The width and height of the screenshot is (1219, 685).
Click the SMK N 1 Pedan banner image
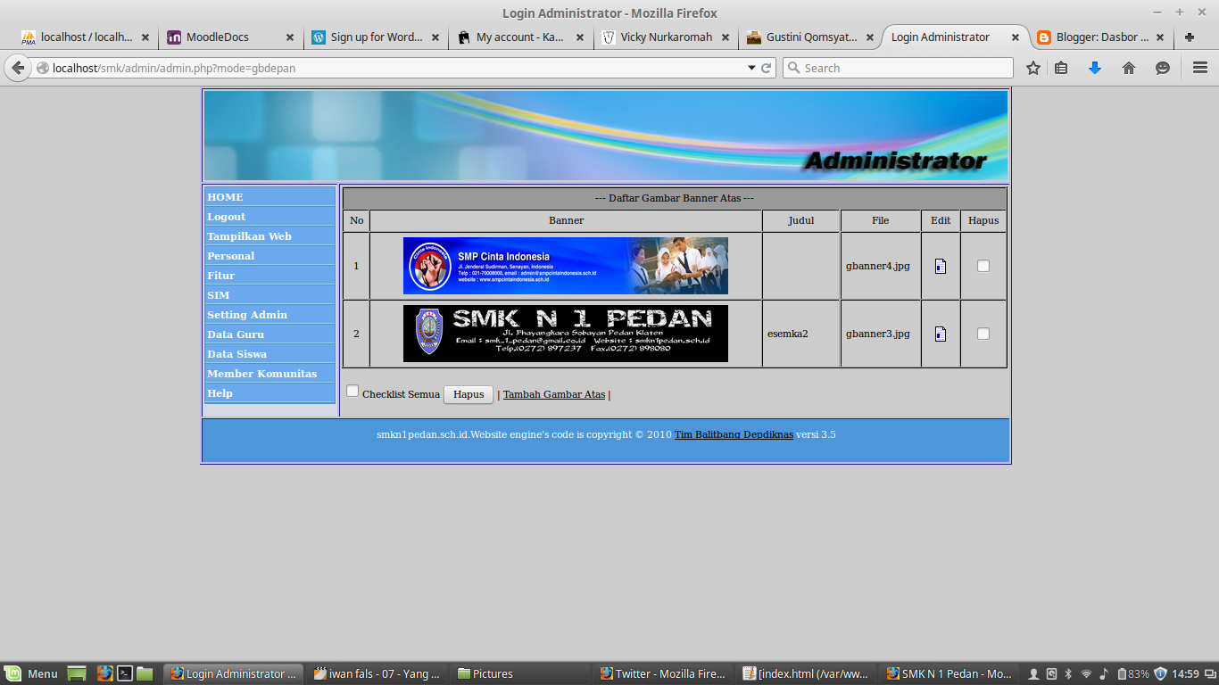tap(566, 334)
